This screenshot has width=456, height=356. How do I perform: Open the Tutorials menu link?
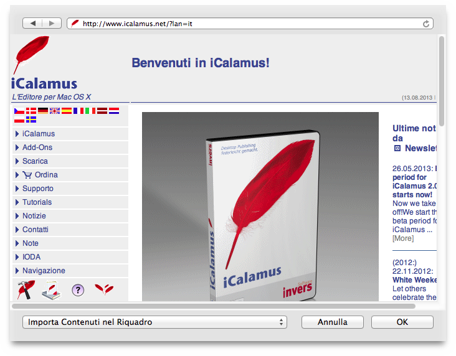coord(37,202)
